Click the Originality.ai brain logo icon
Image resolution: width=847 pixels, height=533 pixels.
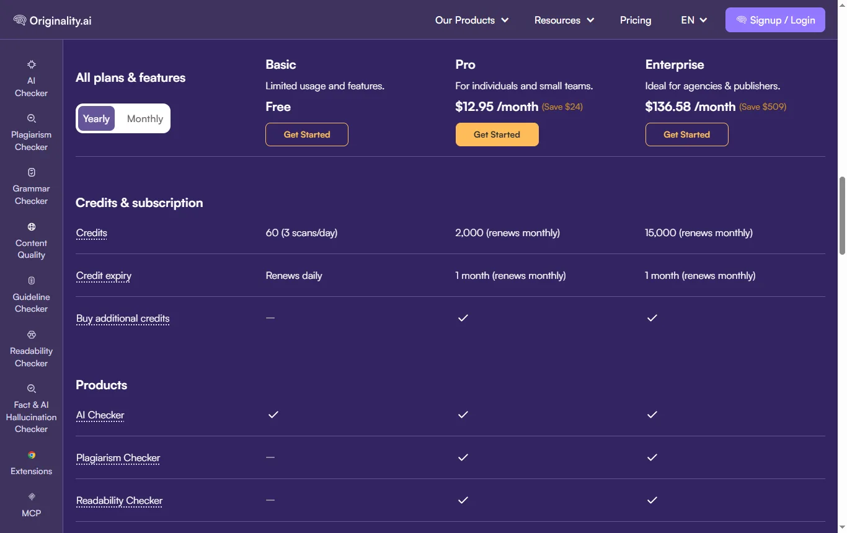click(20, 20)
